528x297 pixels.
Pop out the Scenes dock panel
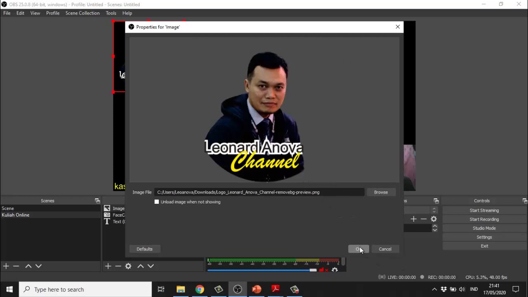tap(97, 201)
